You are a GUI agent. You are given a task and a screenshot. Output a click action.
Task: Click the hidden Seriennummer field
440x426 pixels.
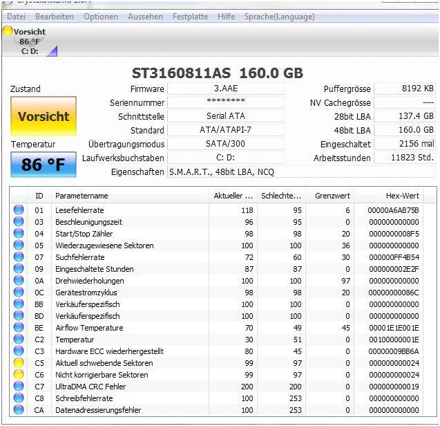click(226, 102)
